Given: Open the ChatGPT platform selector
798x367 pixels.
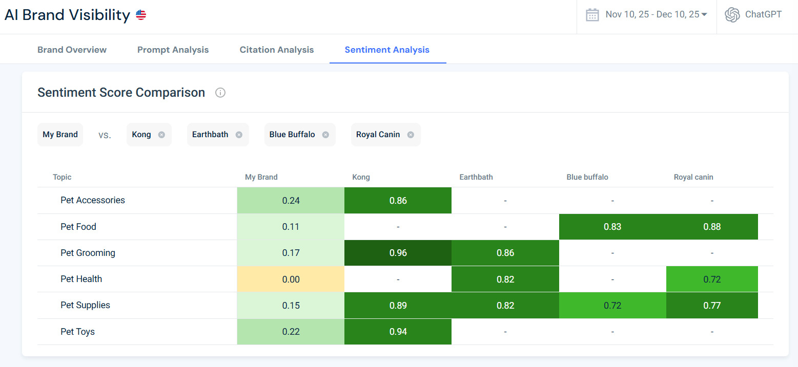Looking at the screenshot, I should click(x=753, y=14).
